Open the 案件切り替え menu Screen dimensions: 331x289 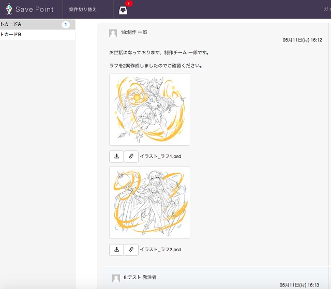tap(83, 9)
